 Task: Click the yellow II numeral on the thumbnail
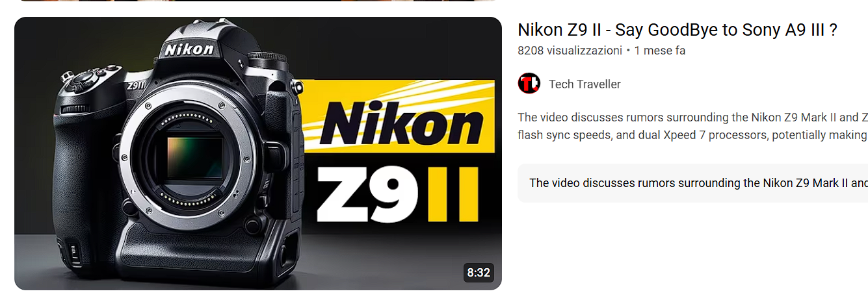[x=453, y=194]
